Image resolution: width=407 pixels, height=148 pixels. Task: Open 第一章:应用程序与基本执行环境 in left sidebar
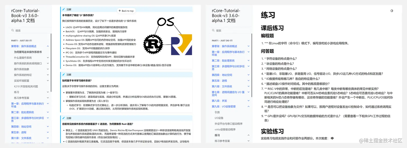tap(27, 105)
